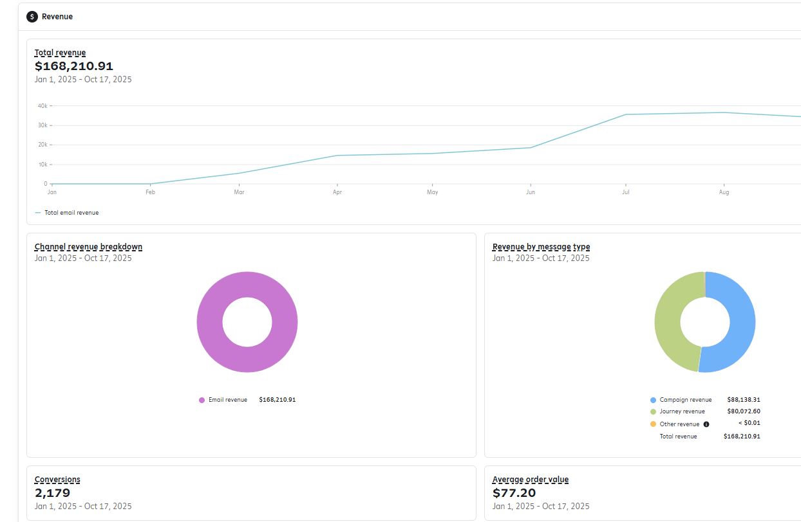Click the Campaign revenue blue legend dot
Screen dimensions: 801x522
point(653,400)
